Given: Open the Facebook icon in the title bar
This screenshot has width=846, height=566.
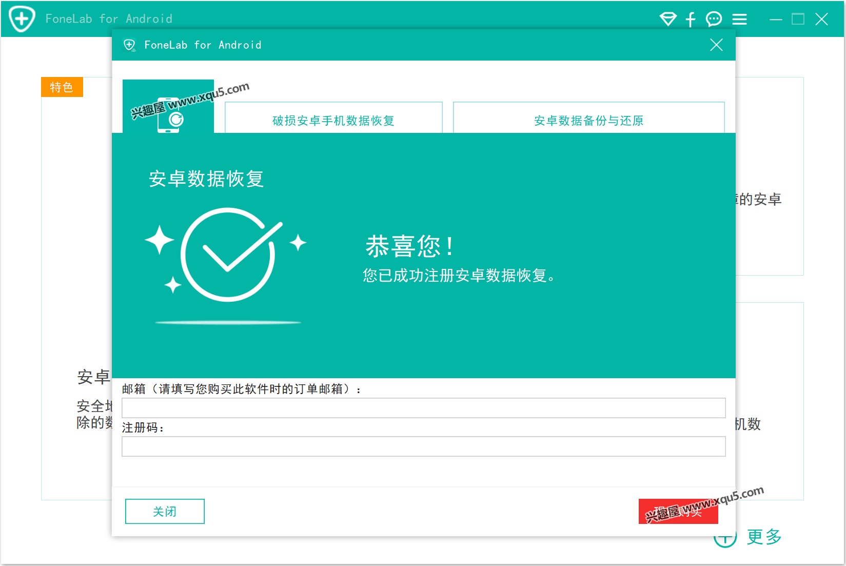Looking at the screenshot, I should (x=691, y=19).
